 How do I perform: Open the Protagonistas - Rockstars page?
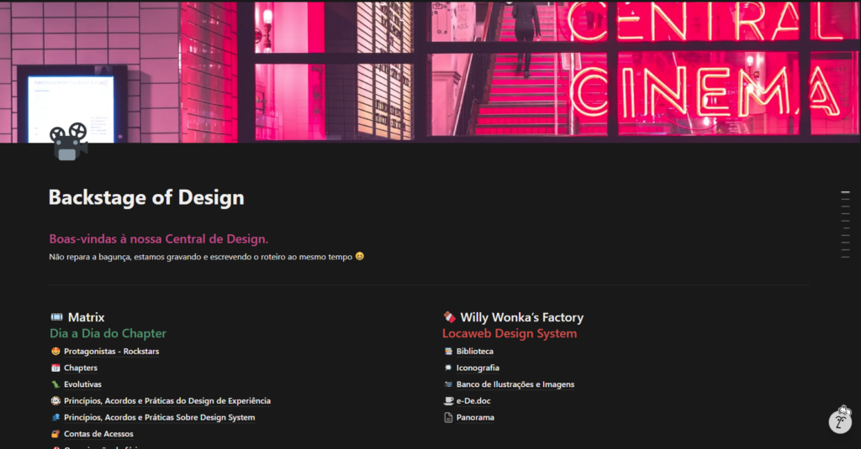click(x=111, y=352)
